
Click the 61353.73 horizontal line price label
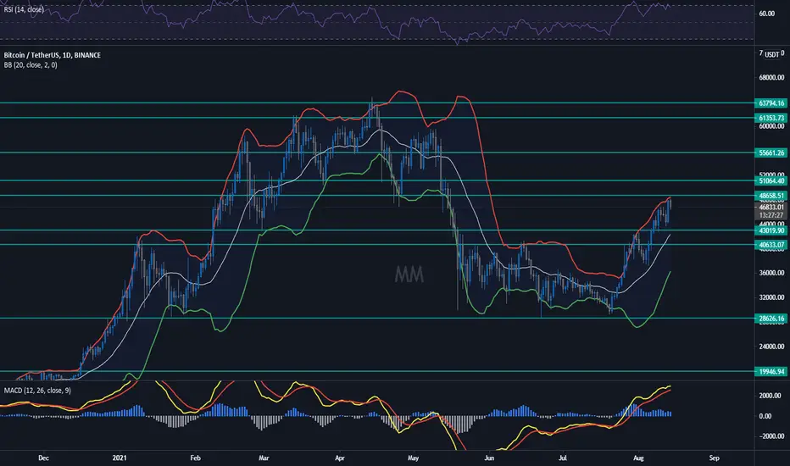(x=771, y=118)
